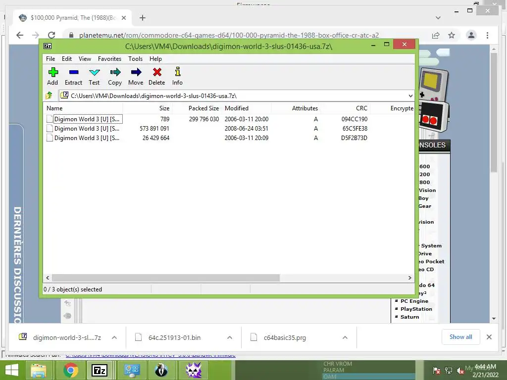This screenshot has height=380, width=507.
Task: Sort by Packed Size column header
Action: 197,108
